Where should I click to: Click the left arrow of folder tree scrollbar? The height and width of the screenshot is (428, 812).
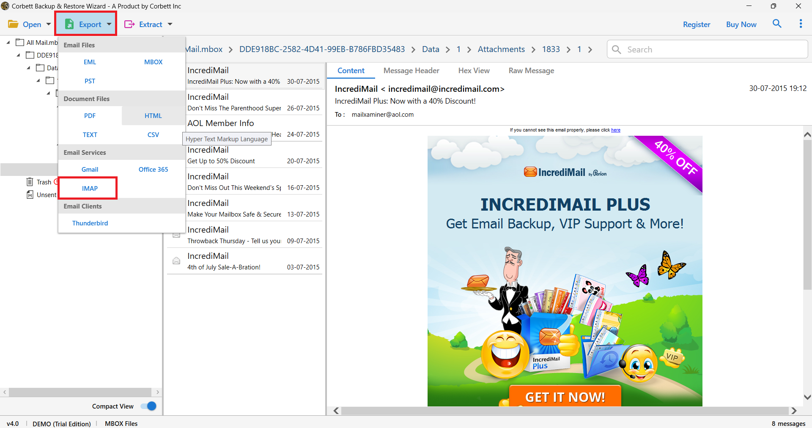point(5,392)
